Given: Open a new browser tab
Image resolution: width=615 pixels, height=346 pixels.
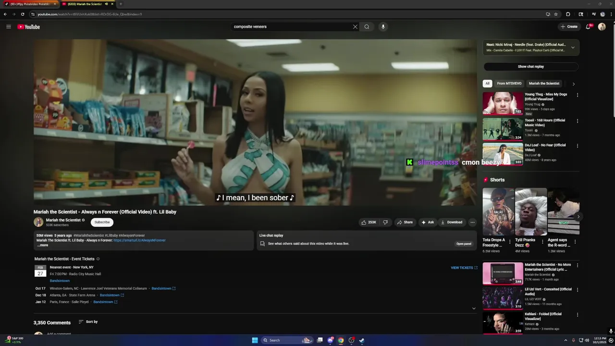Looking at the screenshot, I should click(121, 4).
